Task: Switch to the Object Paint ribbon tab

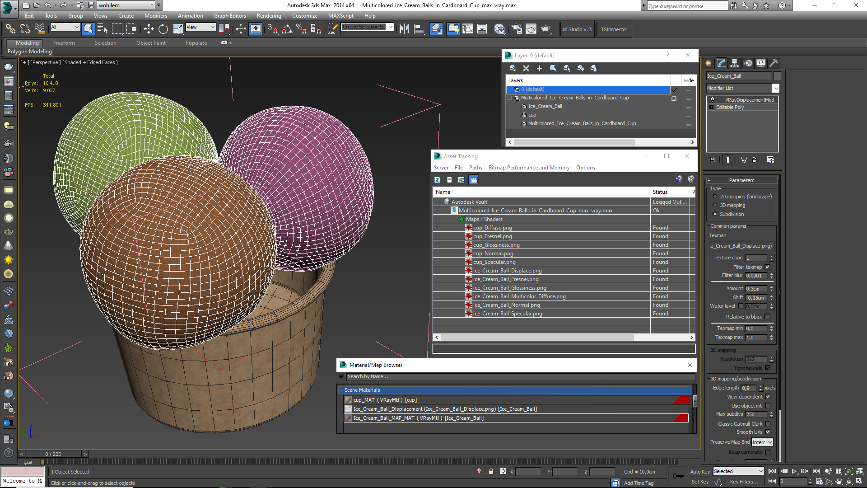Action: coord(151,43)
